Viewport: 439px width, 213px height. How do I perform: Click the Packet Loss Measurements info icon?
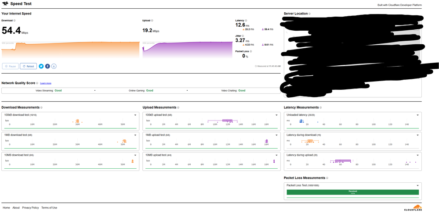pos(327,178)
